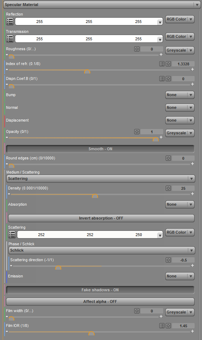The height and width of the screenshot is (340, 202).
Task: Open the Transmission color list icon
Action: [x=10, y=39]
